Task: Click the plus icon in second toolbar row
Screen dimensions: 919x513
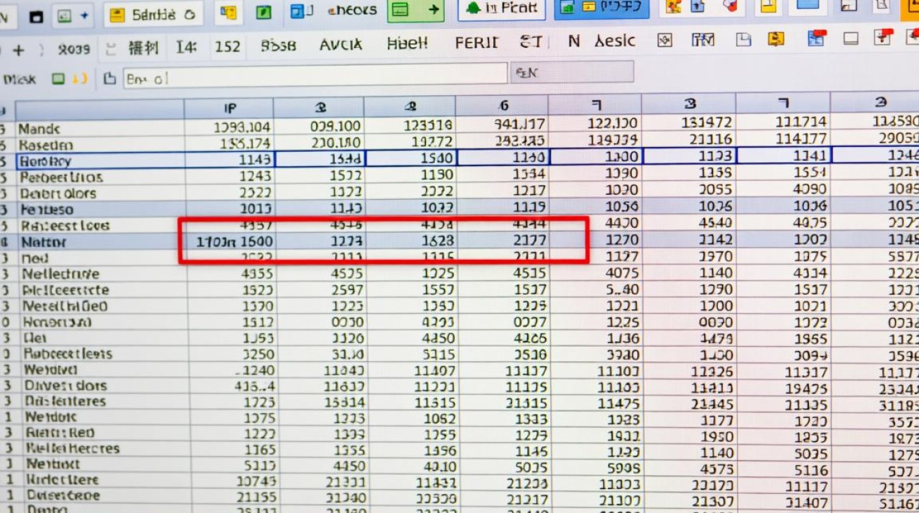Action: [18, 50]
